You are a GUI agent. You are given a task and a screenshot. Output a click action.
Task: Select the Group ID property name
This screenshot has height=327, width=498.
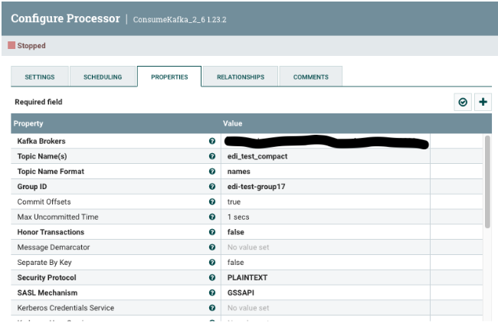click(x=31, y=186)
